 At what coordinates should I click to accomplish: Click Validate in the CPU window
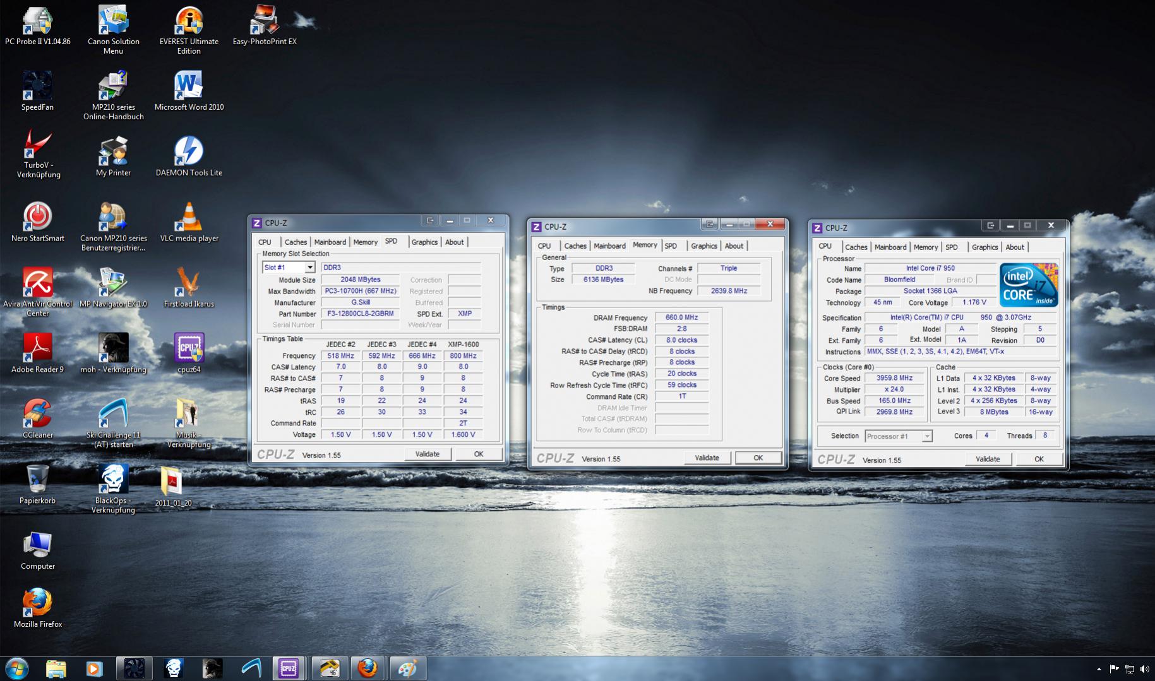[988, 459]
